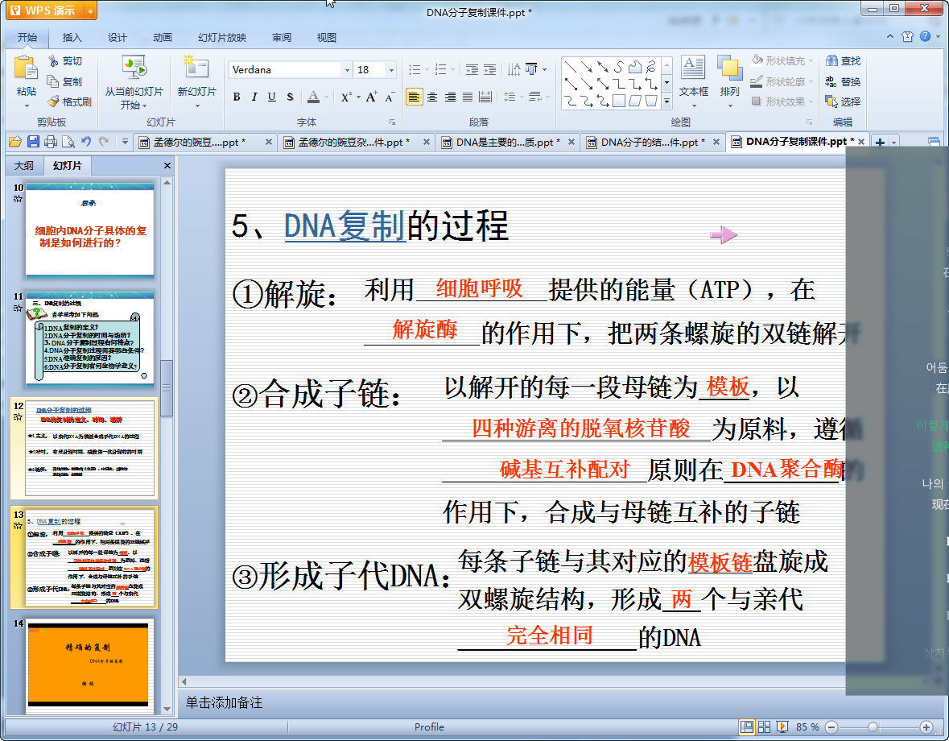This screenshot has height=741, width=949.
Task: Toggle underline formatting
Action: point(272,97)
